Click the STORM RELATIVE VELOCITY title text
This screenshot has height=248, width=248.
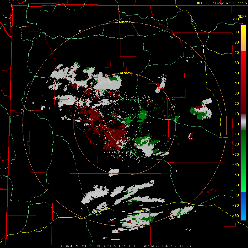(88, 246)
